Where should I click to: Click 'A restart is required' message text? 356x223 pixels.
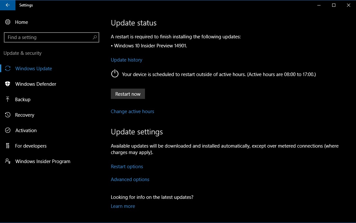pyautogui.click(x=176, y=36)
